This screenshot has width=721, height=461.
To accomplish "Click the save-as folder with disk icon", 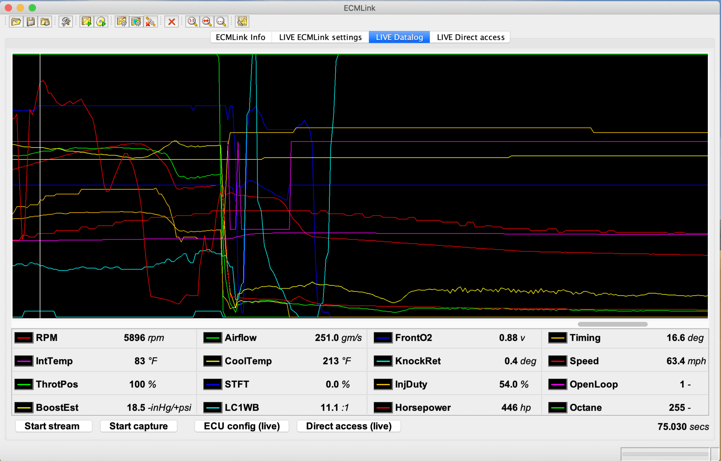I will click(45, 22).
